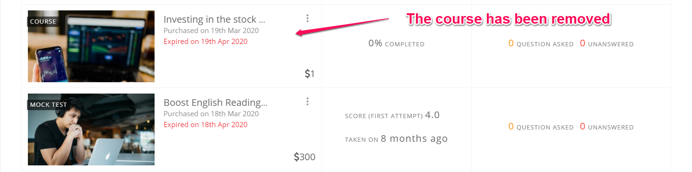This screenshot has height=172, width=692.
Task: Open the Boost English Reading mock test thumbnail
Action: coord(91,129)
